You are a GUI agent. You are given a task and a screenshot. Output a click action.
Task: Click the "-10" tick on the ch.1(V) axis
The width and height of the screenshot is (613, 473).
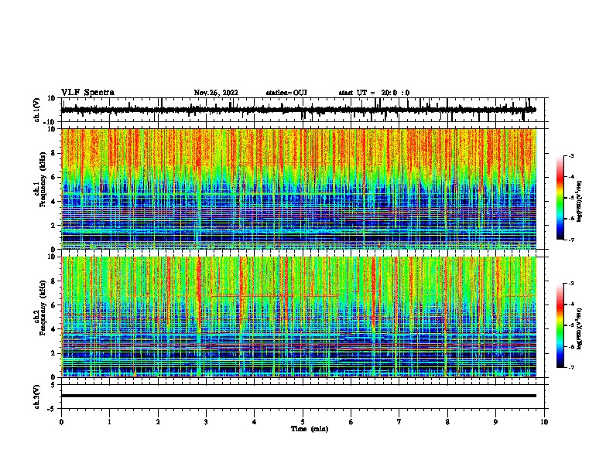click(x=50, y=122)
